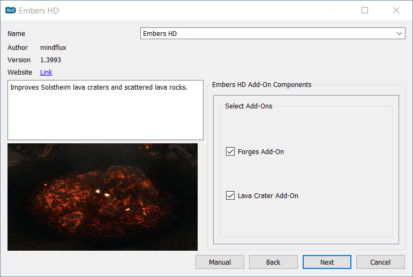413x277 pixels.
Task: Go Back to the previous step
Action: point(273,262)
